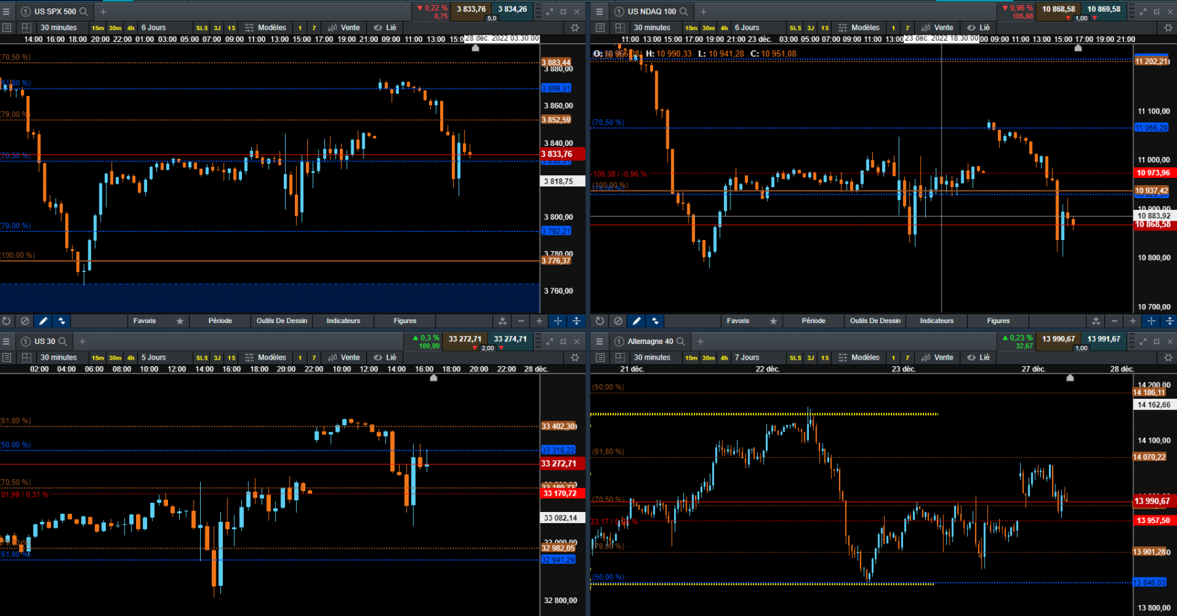Toggle 3J button in US NDAQ 100 toolbar

[811, 28]
